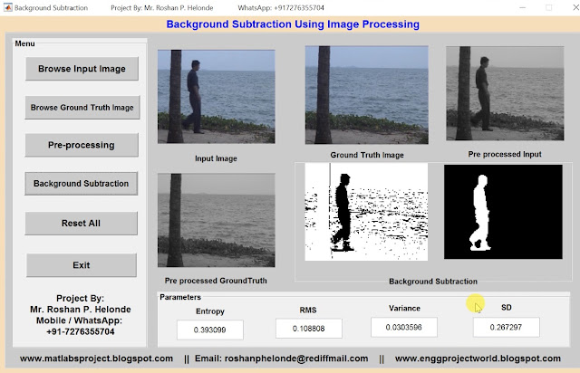Start Background Subtraction from menu

point(81,184)
